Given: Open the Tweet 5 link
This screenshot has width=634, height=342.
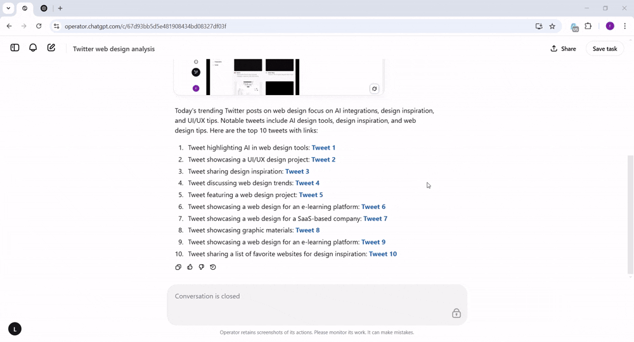Looking at the screenshot, I should coord(311,194).
